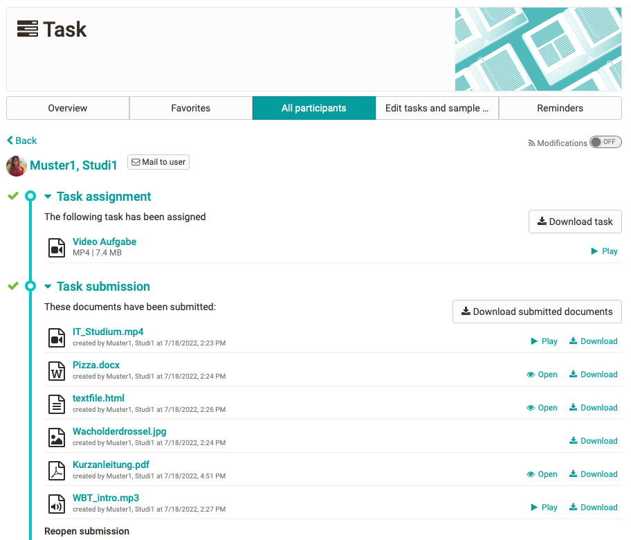Open the Reminders tab

click(x=559, y=108)
